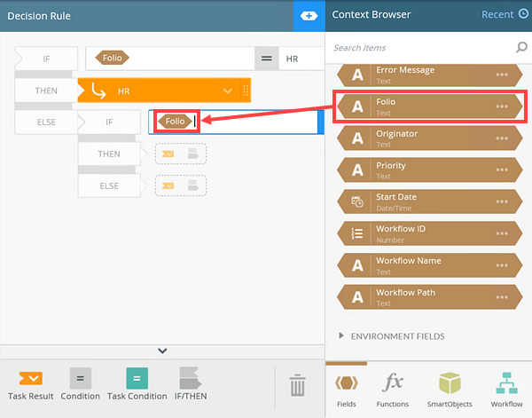Click the nested ELSE label

pyautogui.click(x=109, y=186)
